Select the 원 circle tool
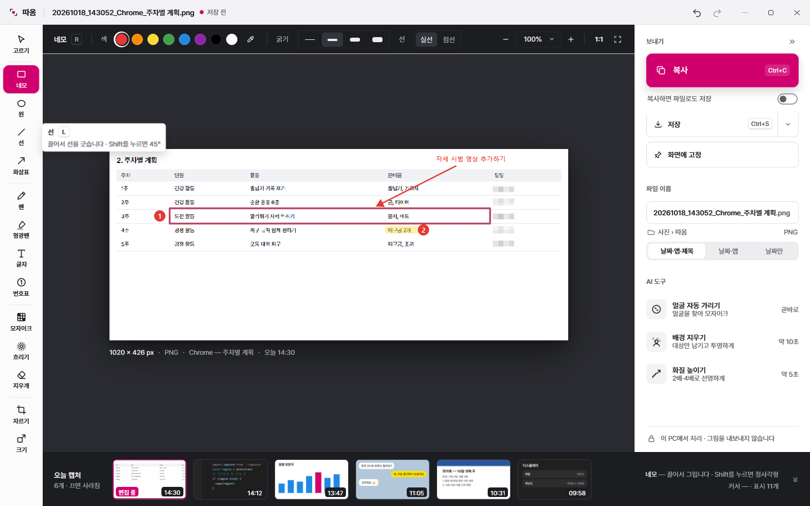 (21, 108)
